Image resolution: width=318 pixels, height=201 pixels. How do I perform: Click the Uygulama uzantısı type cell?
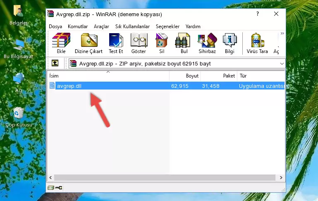tap(261, 86)
